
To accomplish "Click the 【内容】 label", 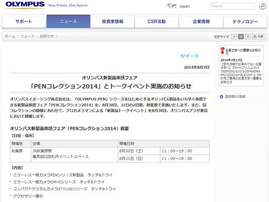I will click(17, 168).
